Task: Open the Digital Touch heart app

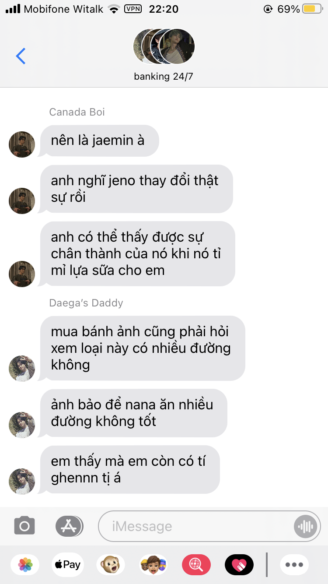Action: 239,565
